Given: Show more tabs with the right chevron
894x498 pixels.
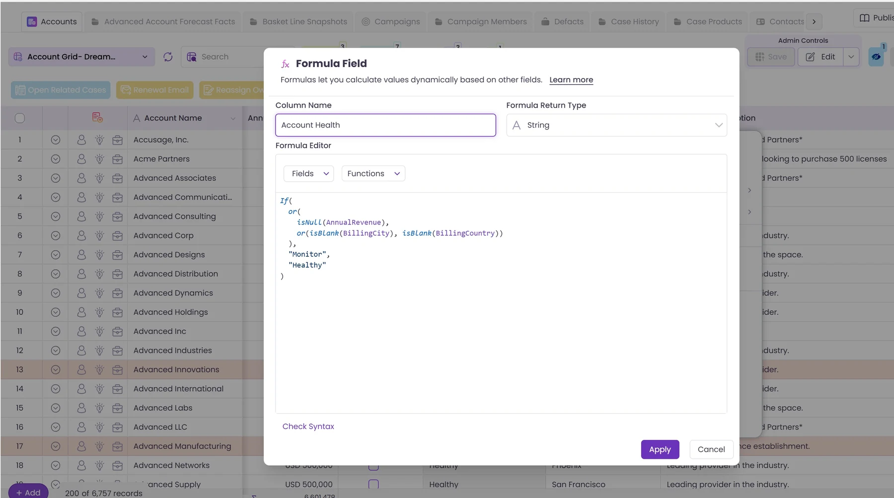Looking at the screenshot, I should coord(814,22).
